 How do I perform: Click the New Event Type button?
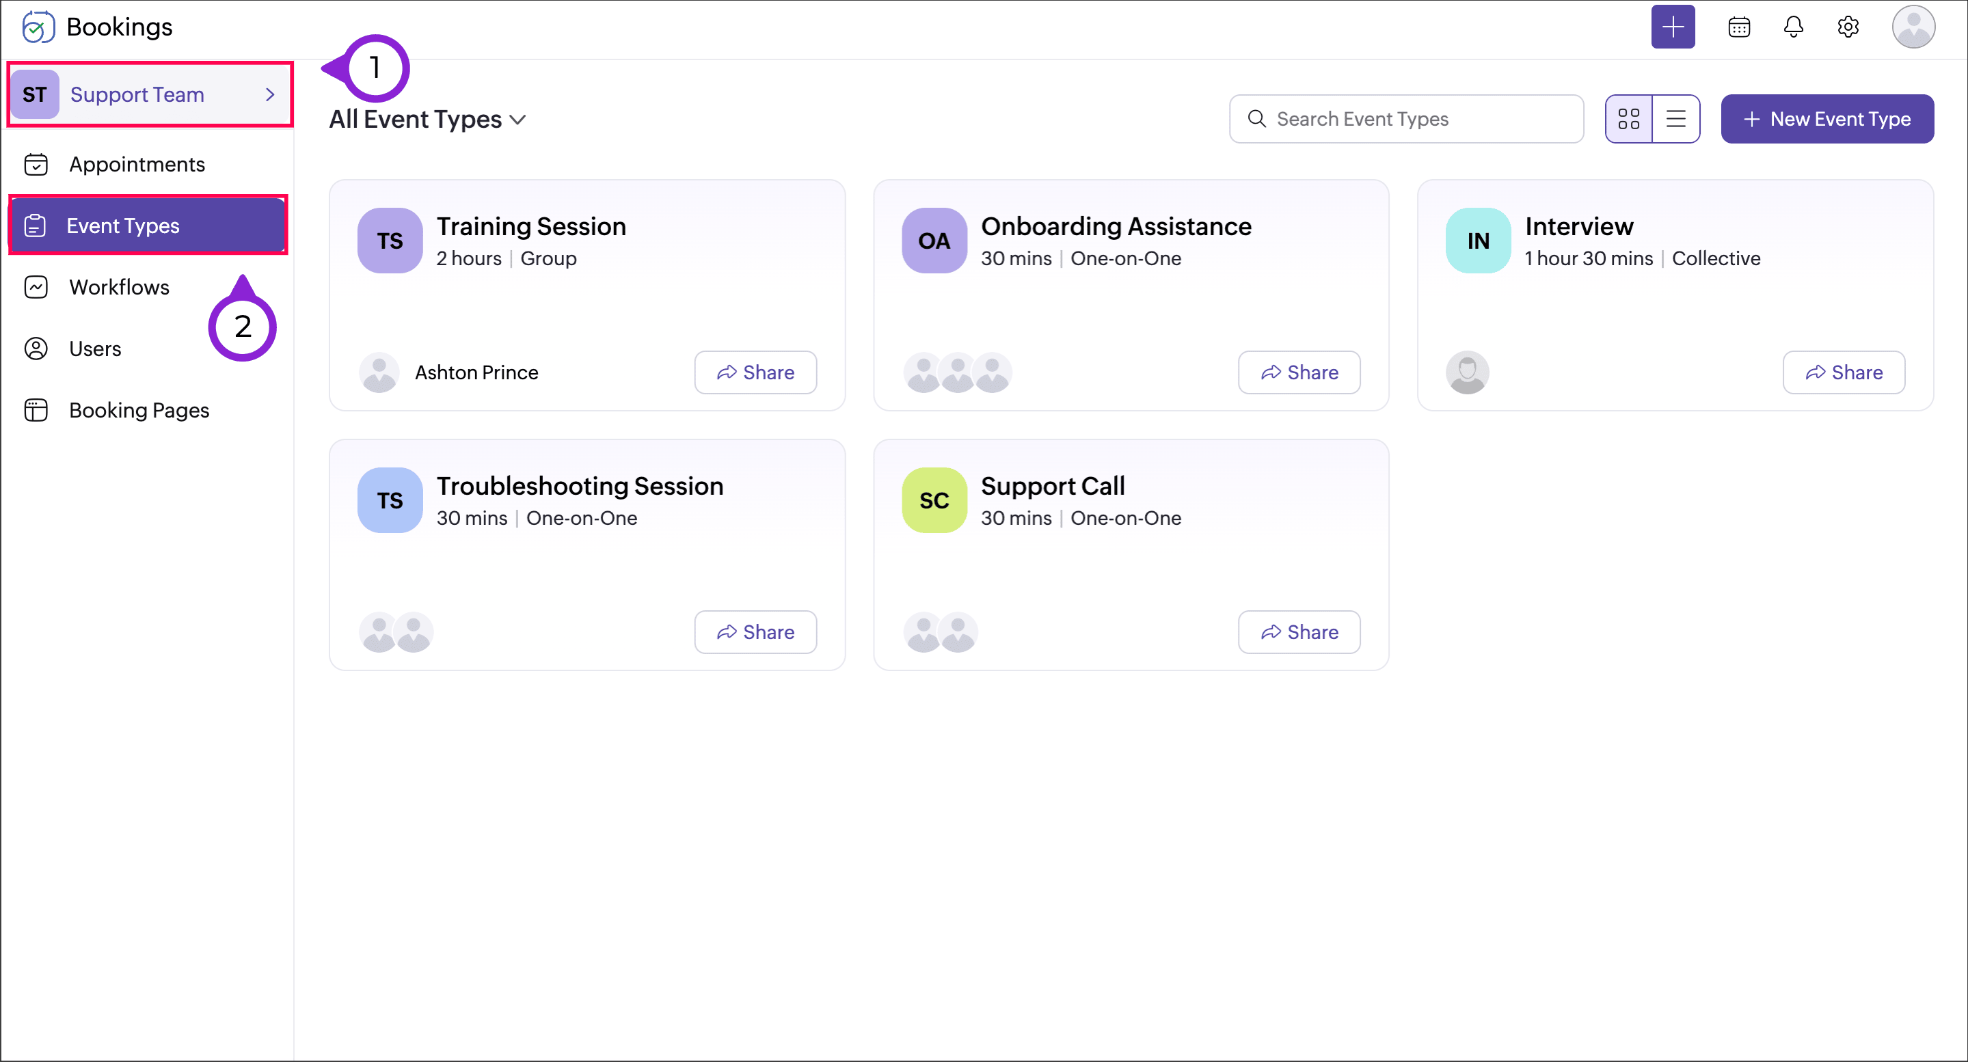click(1827, 119)
